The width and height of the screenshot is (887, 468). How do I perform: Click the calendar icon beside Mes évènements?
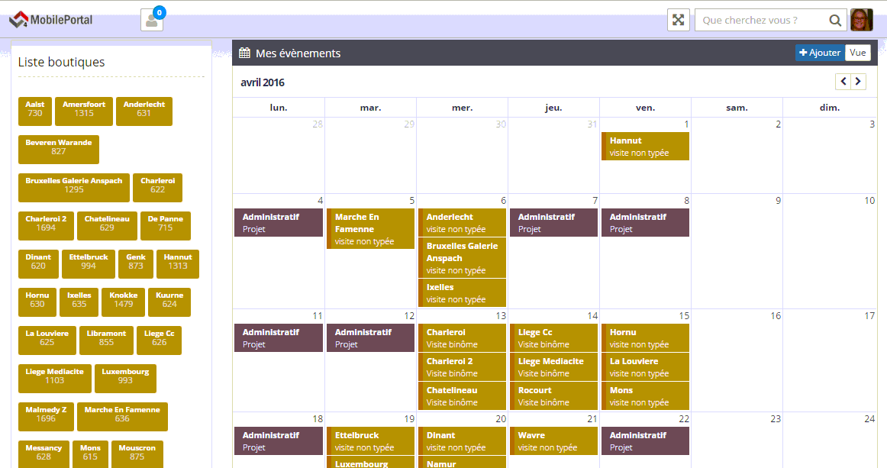[245, 53]
